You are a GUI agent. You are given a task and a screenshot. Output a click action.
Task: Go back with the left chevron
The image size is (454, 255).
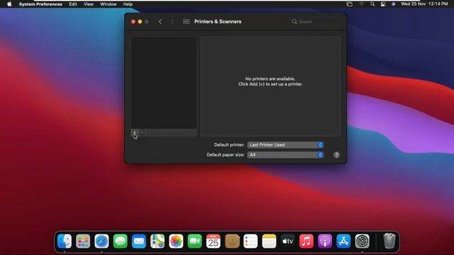(160, 22)
